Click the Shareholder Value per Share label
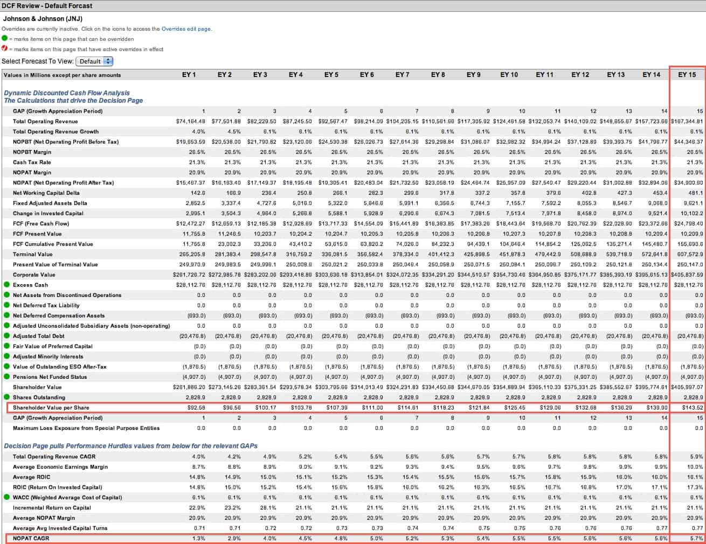706x544 pixels. coord(51,407)
